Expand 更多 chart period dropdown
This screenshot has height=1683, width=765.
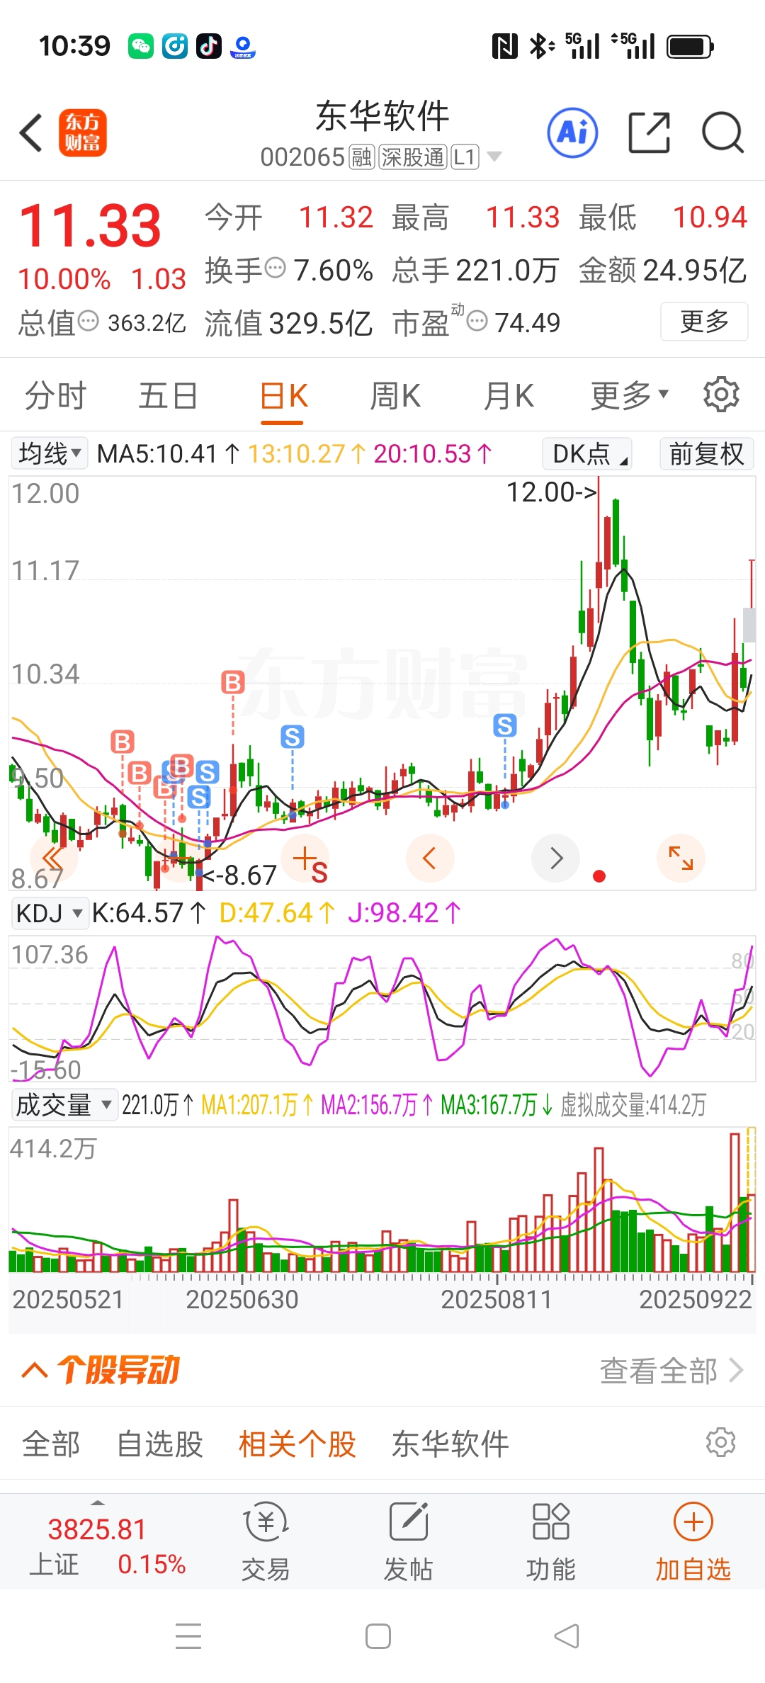click(630, 395)
